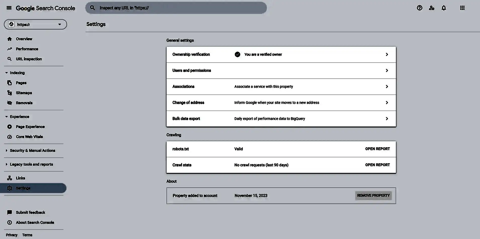Open the notifications bell
480x239 pixels.
[x=444, y=8]
